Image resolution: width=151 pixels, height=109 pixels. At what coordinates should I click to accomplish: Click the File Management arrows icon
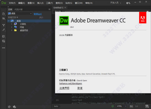point(4,18)
